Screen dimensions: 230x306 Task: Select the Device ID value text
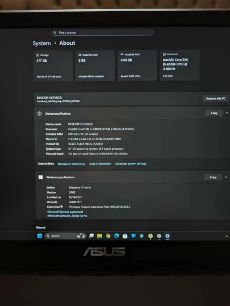[95, 139]
